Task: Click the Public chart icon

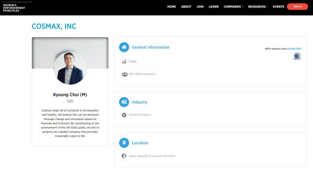Action: [x=124, y=62]
